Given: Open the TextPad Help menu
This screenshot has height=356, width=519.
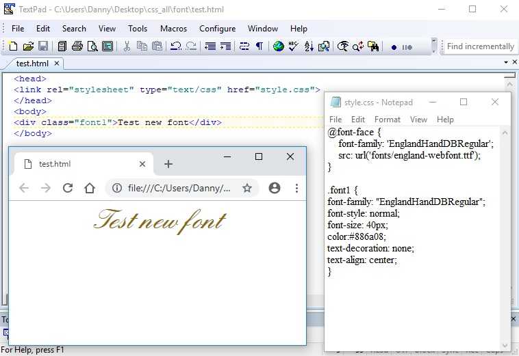Looking at the screenshot, I should [299, 29].
